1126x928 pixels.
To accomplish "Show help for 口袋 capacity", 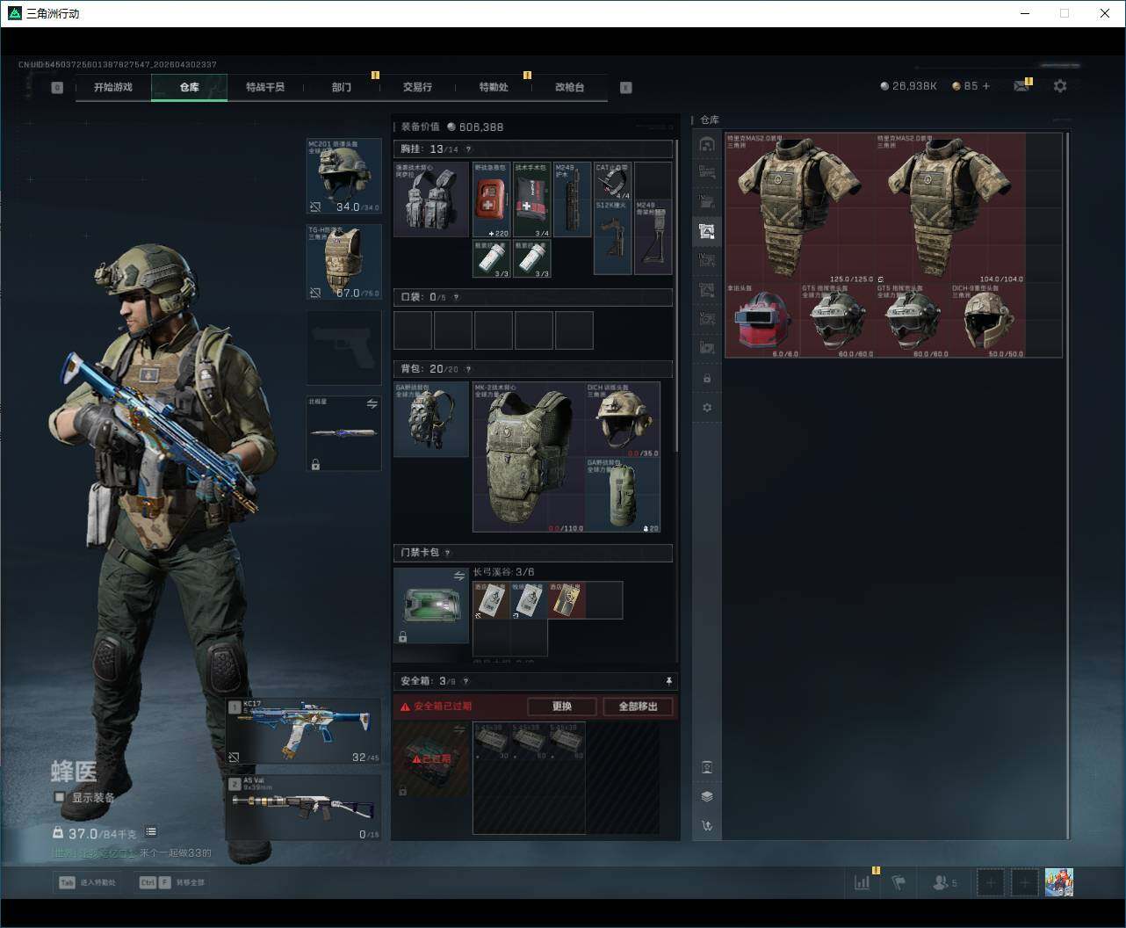I will tap(456, 297).
